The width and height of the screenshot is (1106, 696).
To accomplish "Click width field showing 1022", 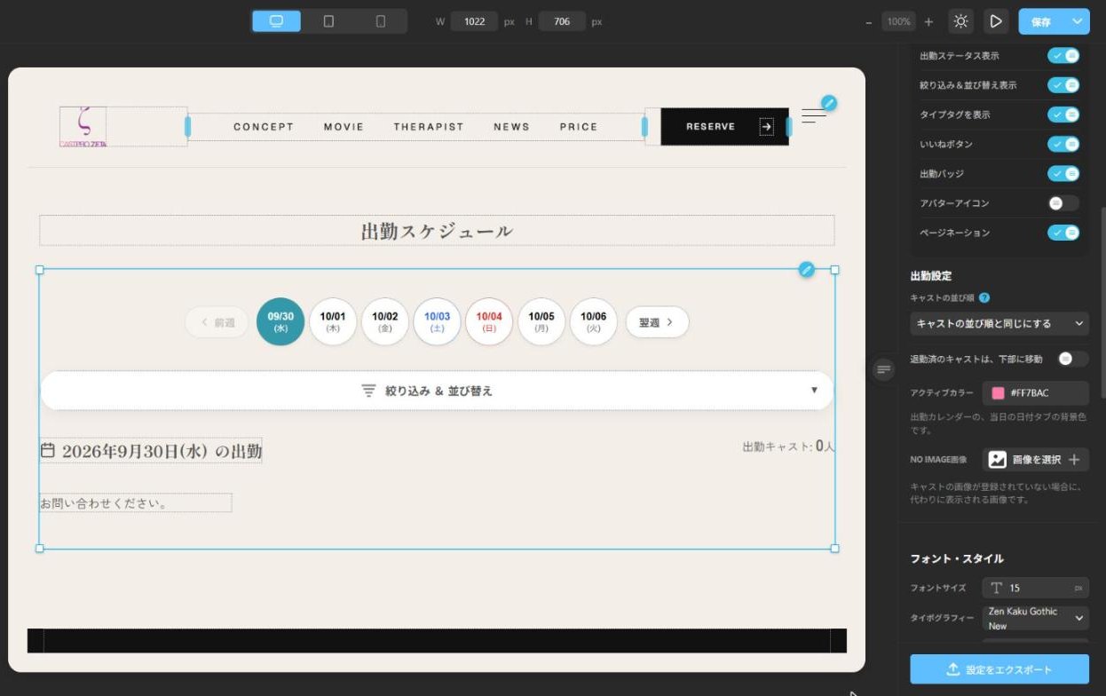I will tap(474, 21).
